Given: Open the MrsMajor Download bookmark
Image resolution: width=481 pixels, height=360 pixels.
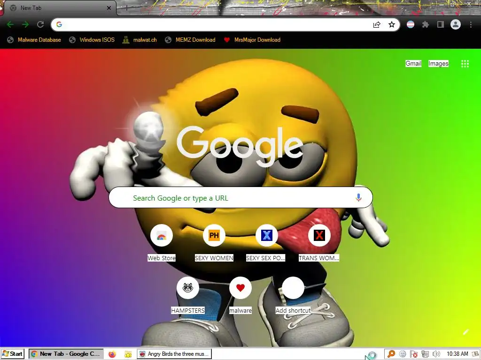Looking at the screenshot, I should (x=252, y=40).
